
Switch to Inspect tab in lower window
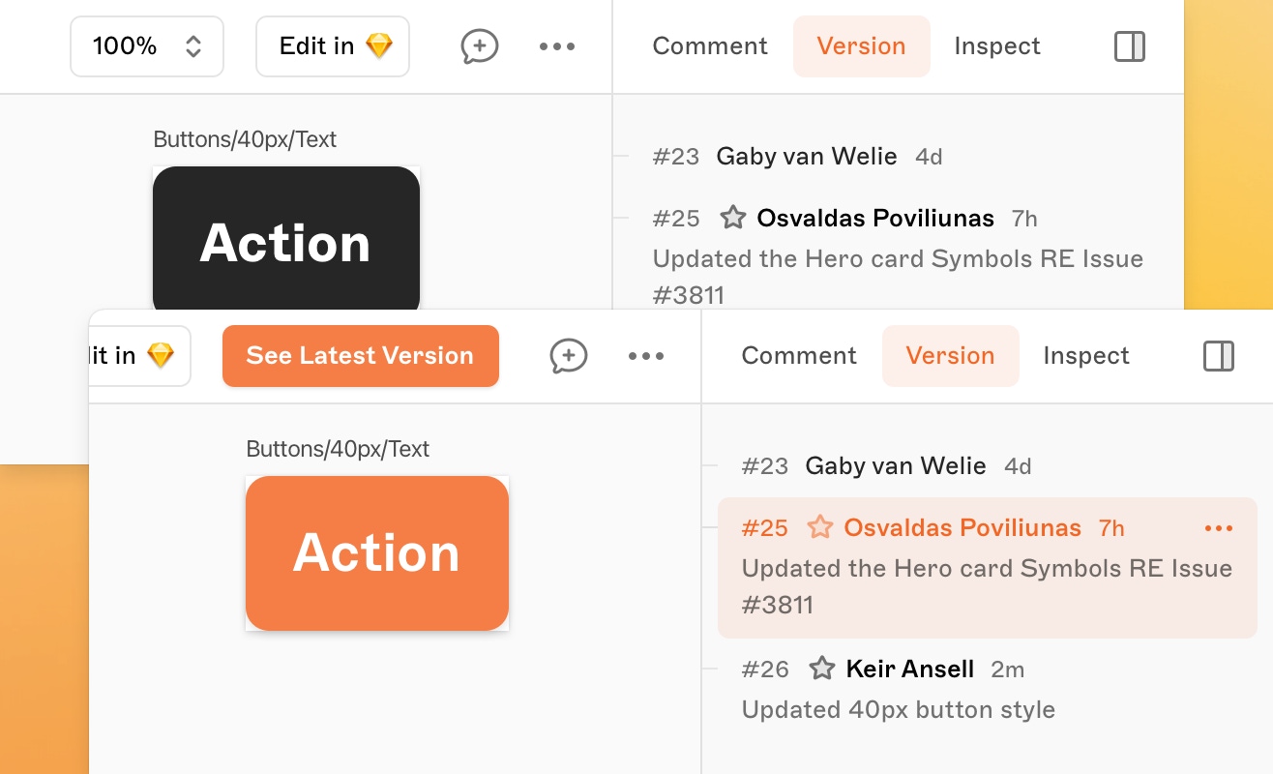(1086, 356)
